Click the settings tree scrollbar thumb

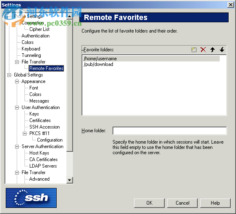point(70,85)
